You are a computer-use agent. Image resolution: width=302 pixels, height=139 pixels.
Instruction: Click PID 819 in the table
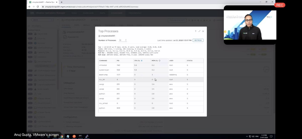point(118,84)
